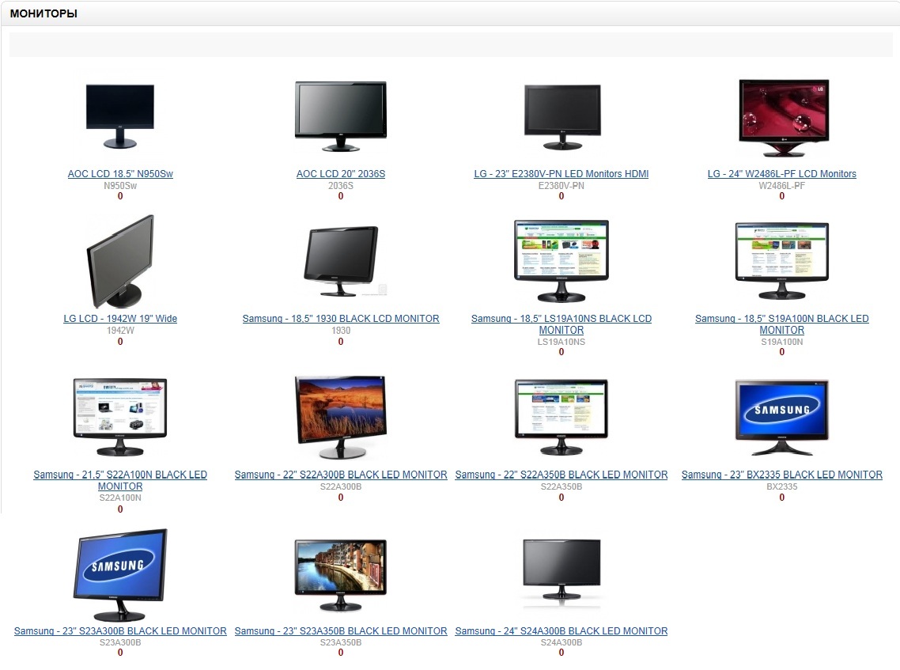Click the LG W2486L-PF red screen image
The image size is (900, 670).
[x=784, y=119]
